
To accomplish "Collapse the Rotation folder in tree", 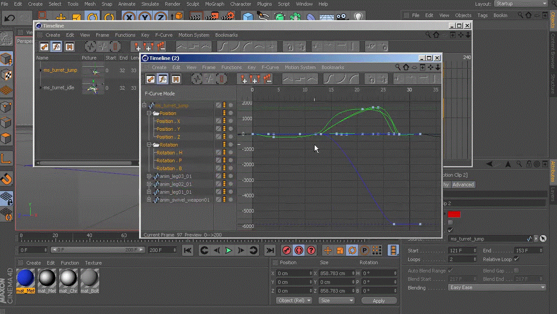I will click(x=149, y=145).
